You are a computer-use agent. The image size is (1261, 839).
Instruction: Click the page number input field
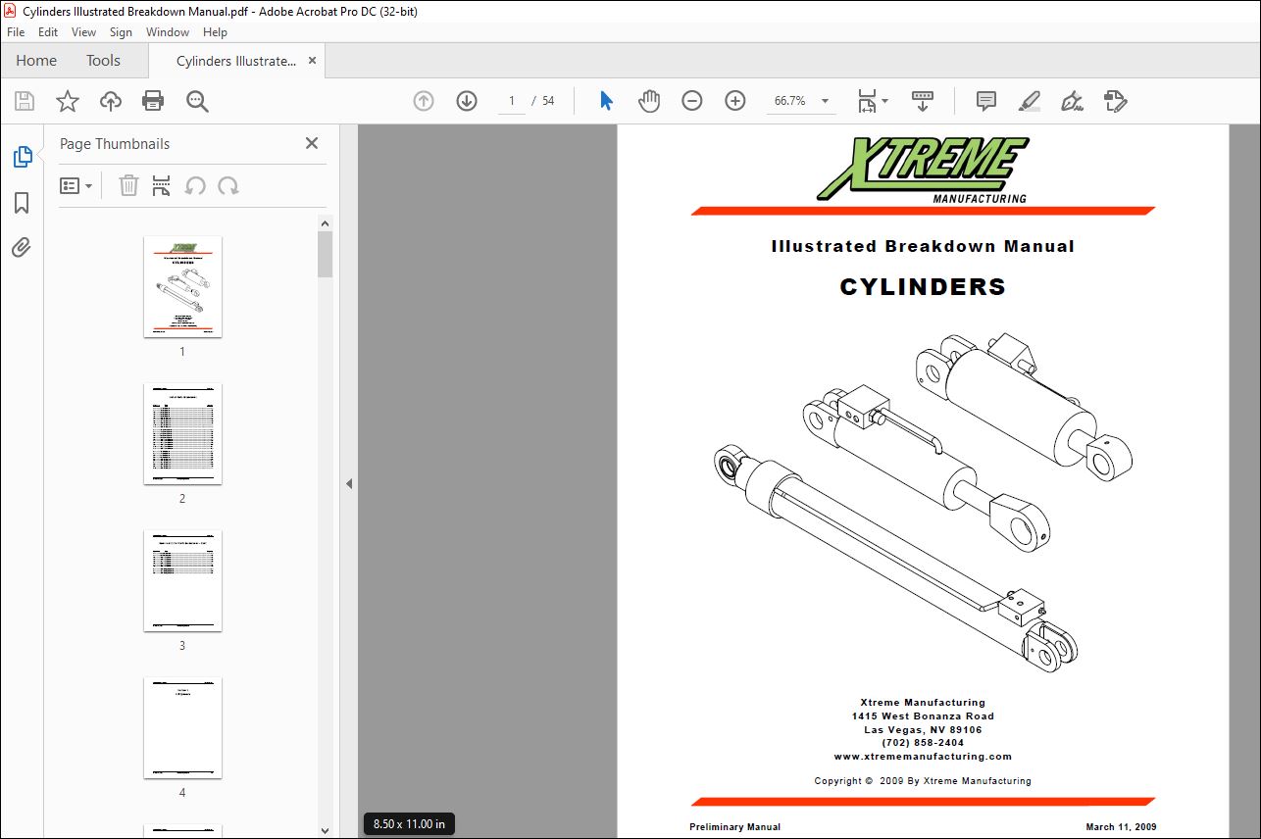[x=512, y=101]
